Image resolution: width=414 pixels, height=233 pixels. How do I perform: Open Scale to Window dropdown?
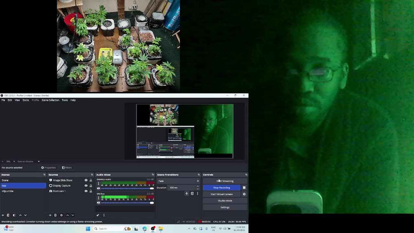tap(29, 161)
